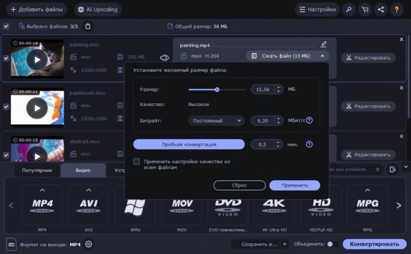Click the share icon in top bar

(380, 9)
